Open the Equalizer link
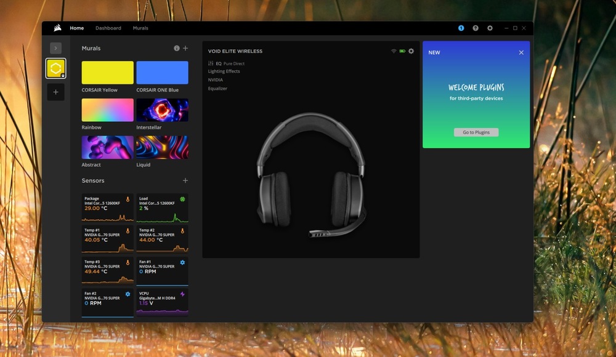616x357 pixels. click(x=217, y=89)
